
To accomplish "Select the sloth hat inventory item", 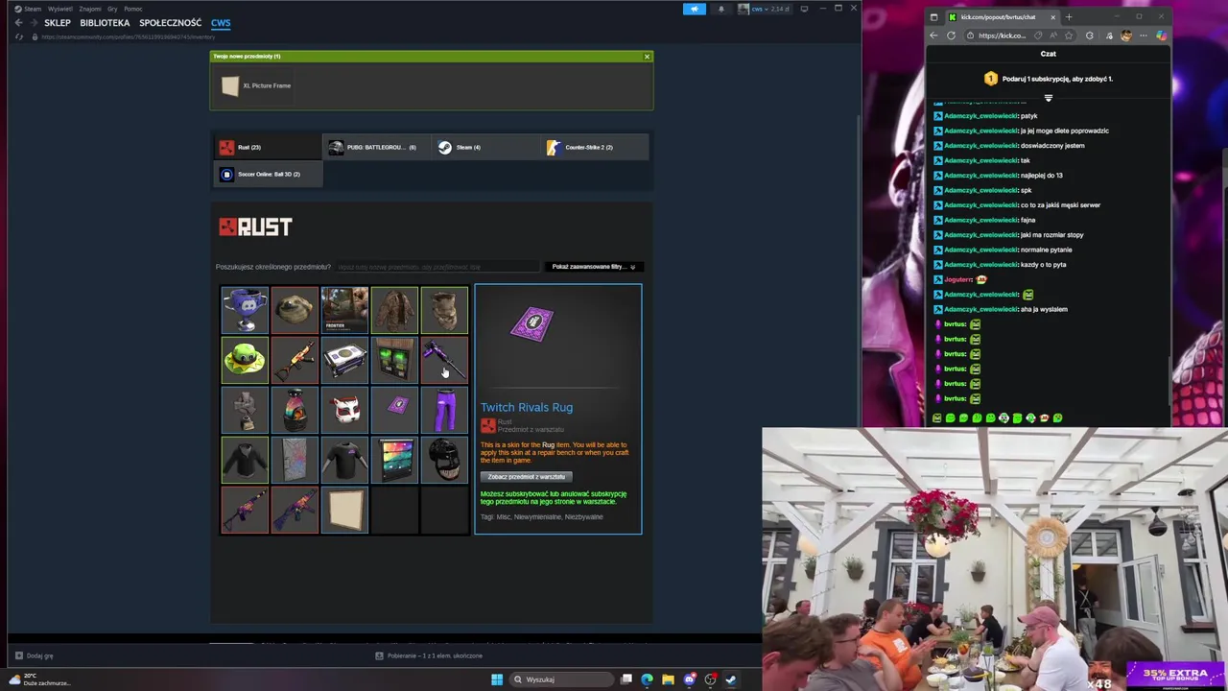I will tap(295, 309).
